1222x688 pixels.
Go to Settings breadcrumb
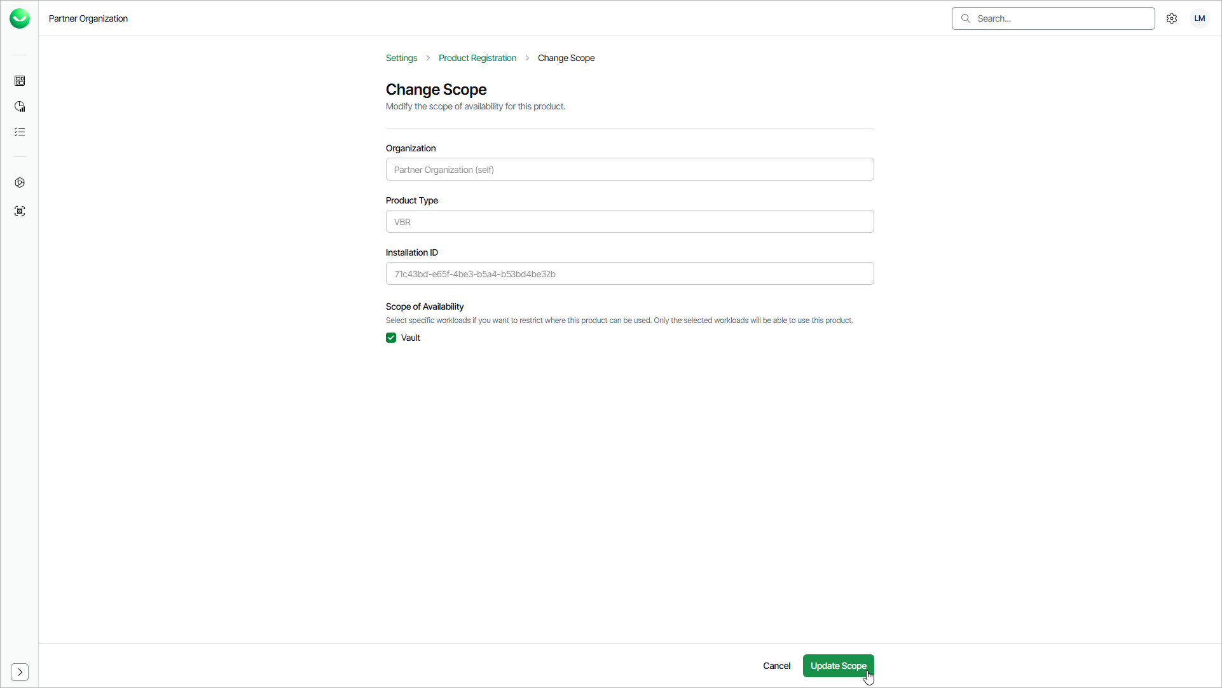[401, 58]
